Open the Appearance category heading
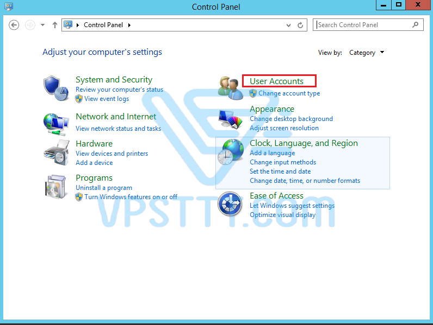Screen dimensions: 433x325 [272, 109]
